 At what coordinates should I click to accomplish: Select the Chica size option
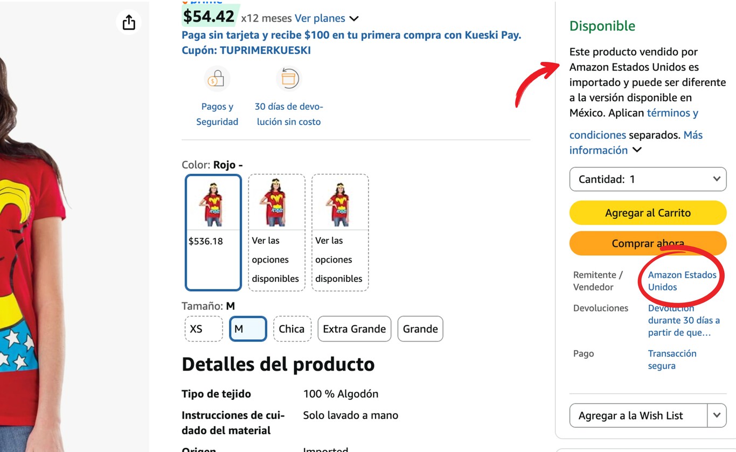coord(292,329)
